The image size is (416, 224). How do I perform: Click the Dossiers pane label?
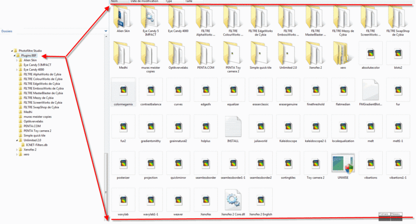point(7,31)
